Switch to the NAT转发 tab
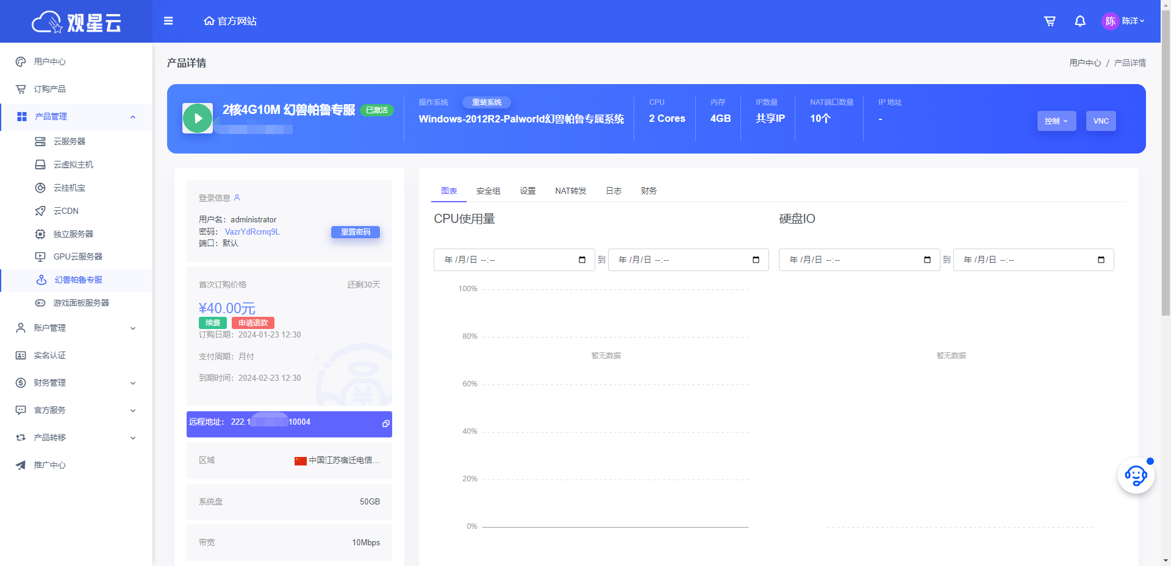 (x=570, y=191)
